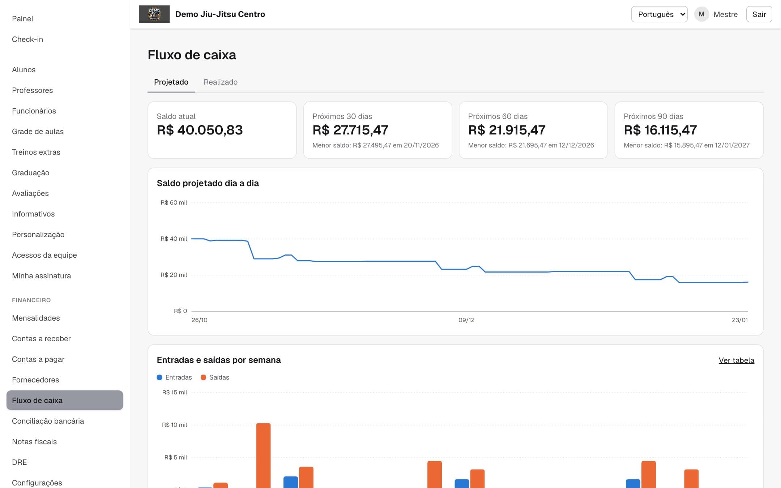
Task: Switch to the Realizado tab
Action: click(x=221, y=82)
